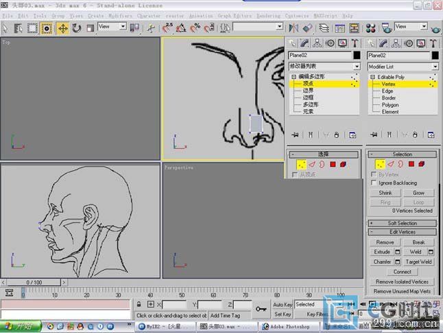Click the Use Pivot Point Center icon
This screenshot has height=333, width=443.
tap(134, 28)
